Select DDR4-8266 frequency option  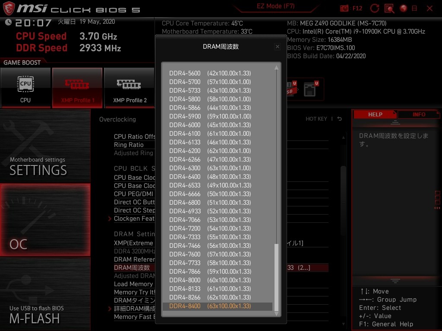click(x=218, y=297)
